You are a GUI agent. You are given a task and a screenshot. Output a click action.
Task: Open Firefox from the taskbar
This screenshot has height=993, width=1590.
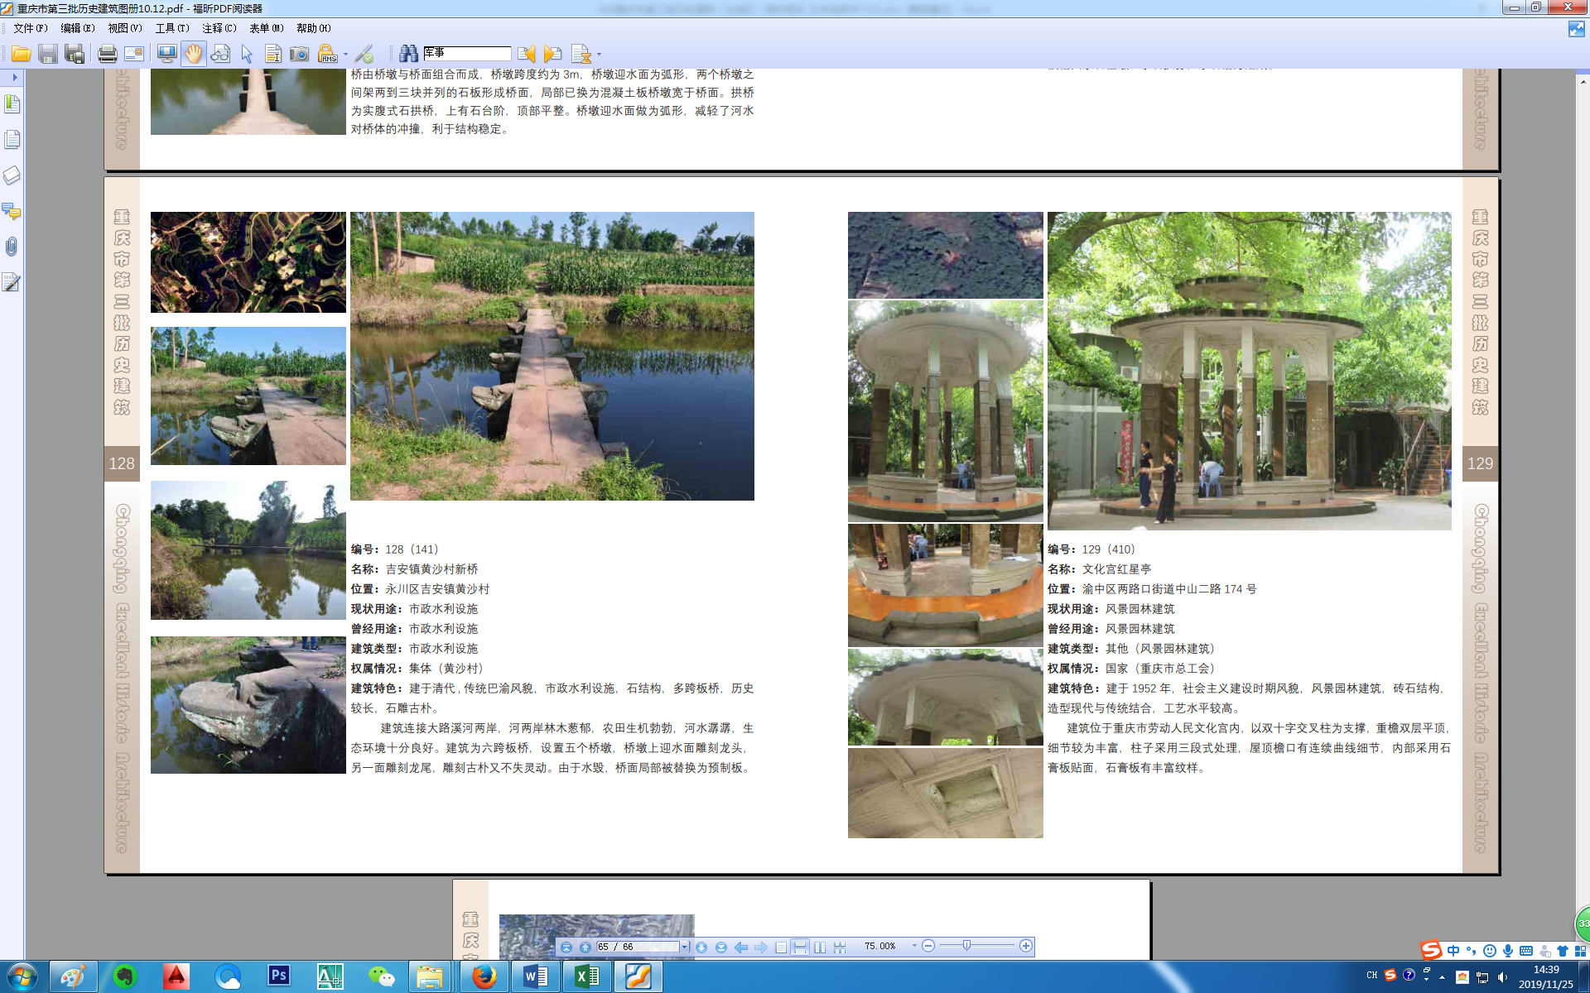tap(484, 976)
